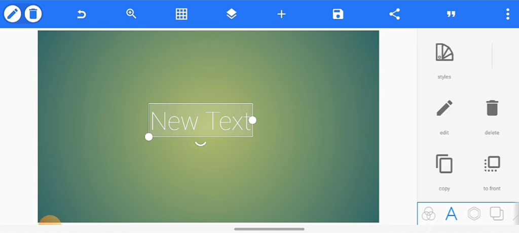Open the layers stack icon
The height and width of the screenshot is (233, 519).
(x=232, y=14)
